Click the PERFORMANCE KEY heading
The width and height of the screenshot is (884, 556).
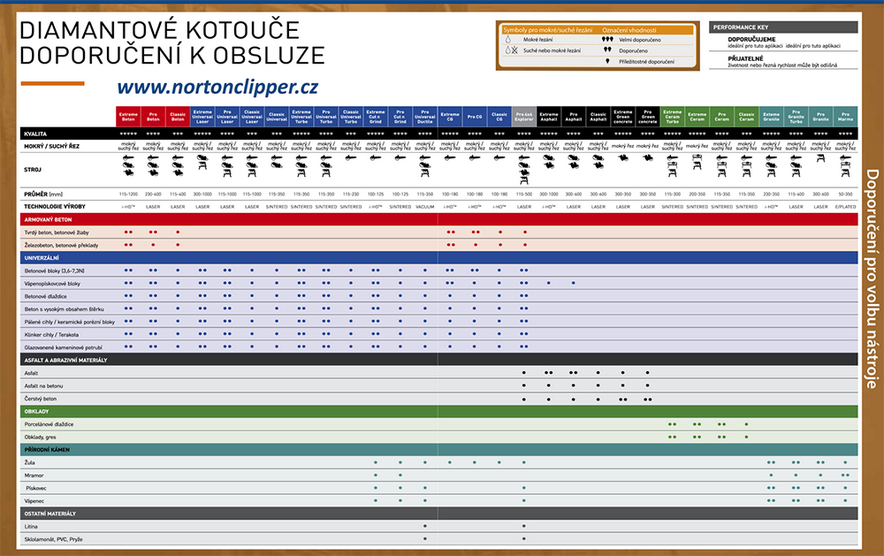pyautogui.click(x=740, y=27)
